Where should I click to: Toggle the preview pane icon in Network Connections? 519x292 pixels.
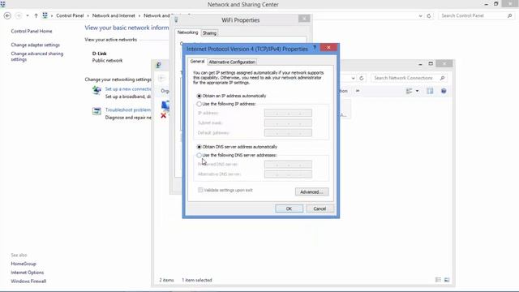coord(430,91)
